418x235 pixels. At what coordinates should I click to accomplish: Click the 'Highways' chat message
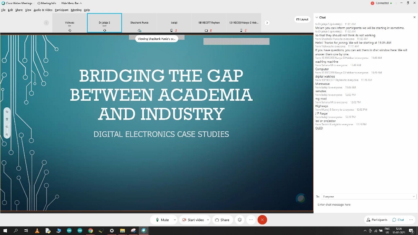(x=322, y=106)
